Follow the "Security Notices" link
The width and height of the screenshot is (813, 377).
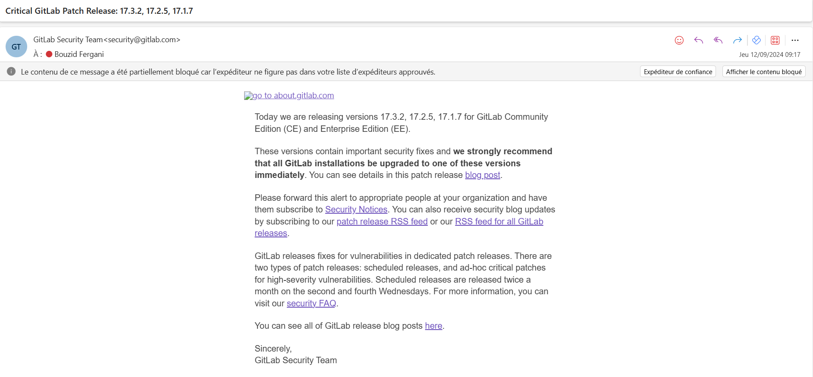pyautogui.click(x=356, y=209)
